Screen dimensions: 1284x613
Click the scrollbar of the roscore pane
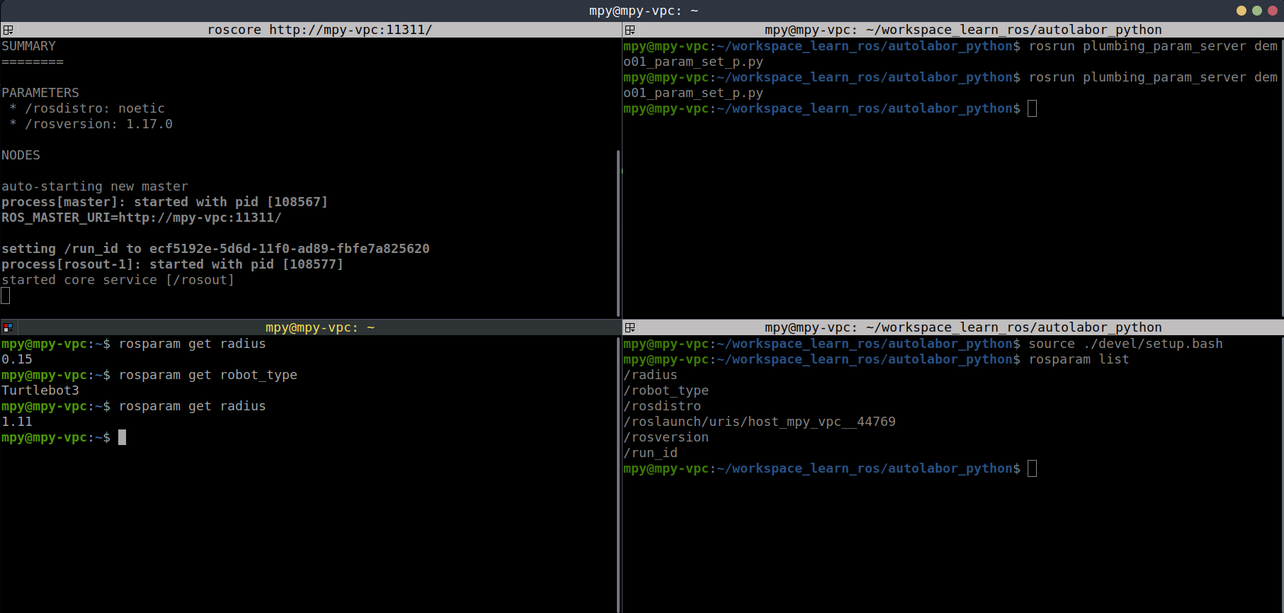pos(618,232)
